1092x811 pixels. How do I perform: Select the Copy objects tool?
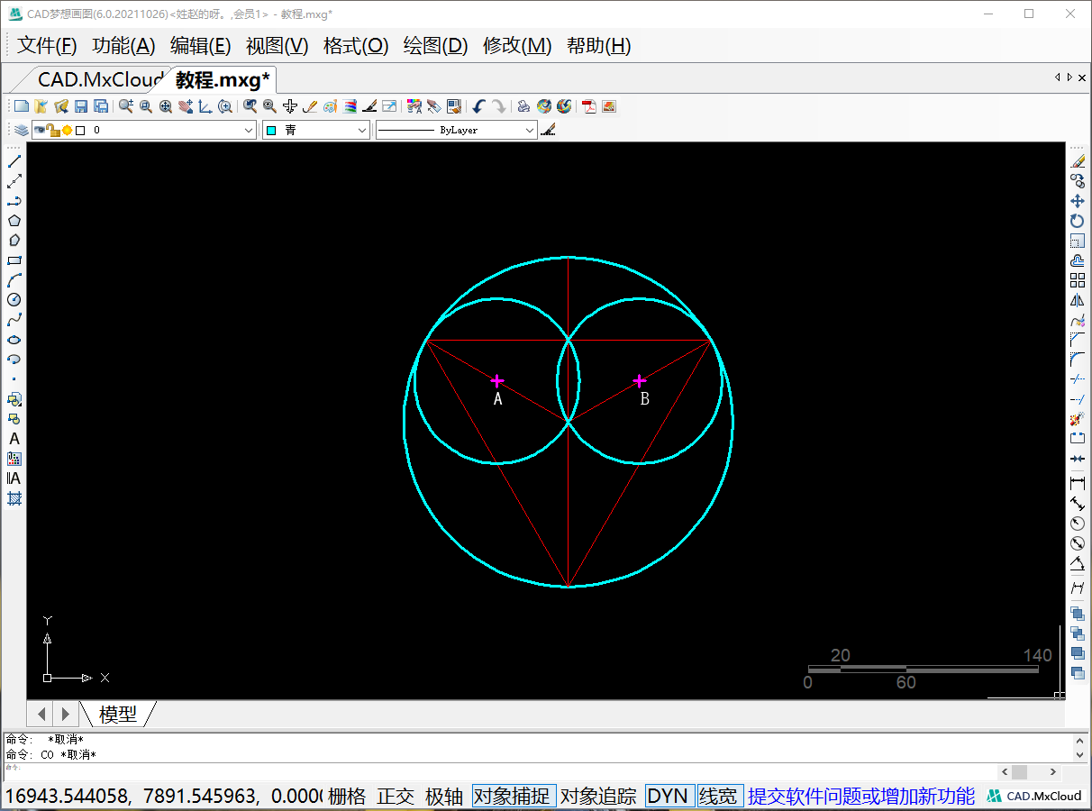click(1078, 181)
